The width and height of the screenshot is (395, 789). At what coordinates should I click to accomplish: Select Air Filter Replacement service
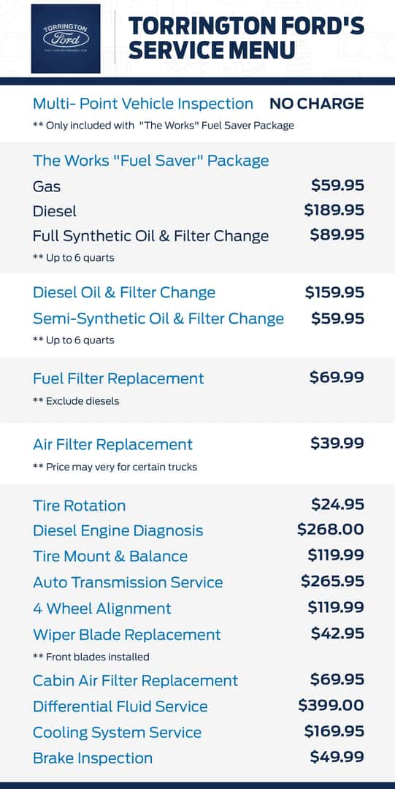(112, 444)
